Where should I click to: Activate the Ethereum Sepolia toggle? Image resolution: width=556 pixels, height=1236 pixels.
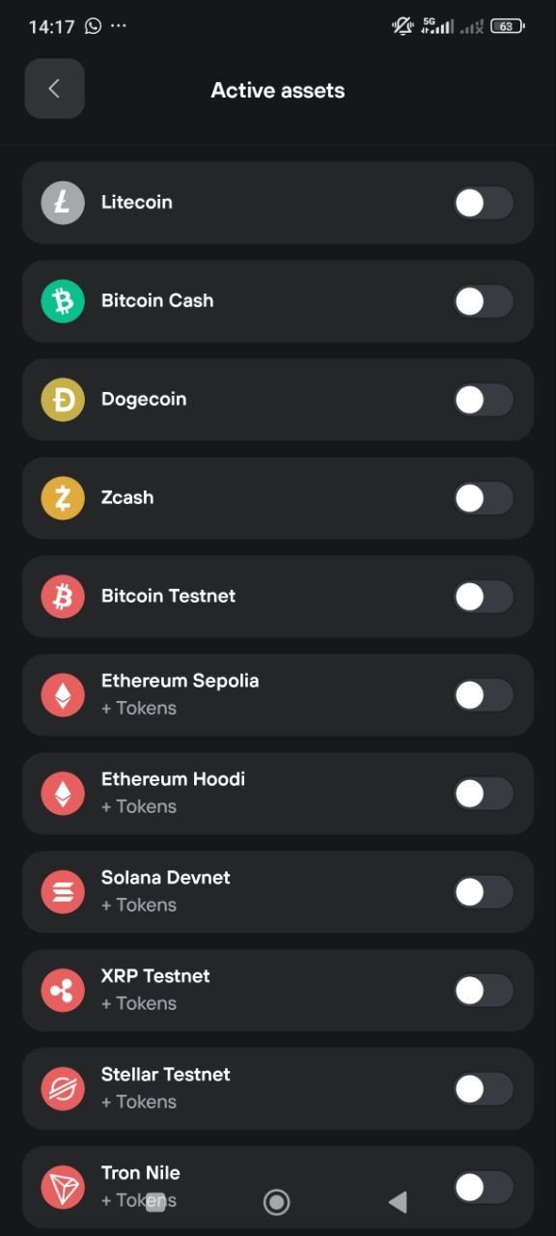pos(483,694)
